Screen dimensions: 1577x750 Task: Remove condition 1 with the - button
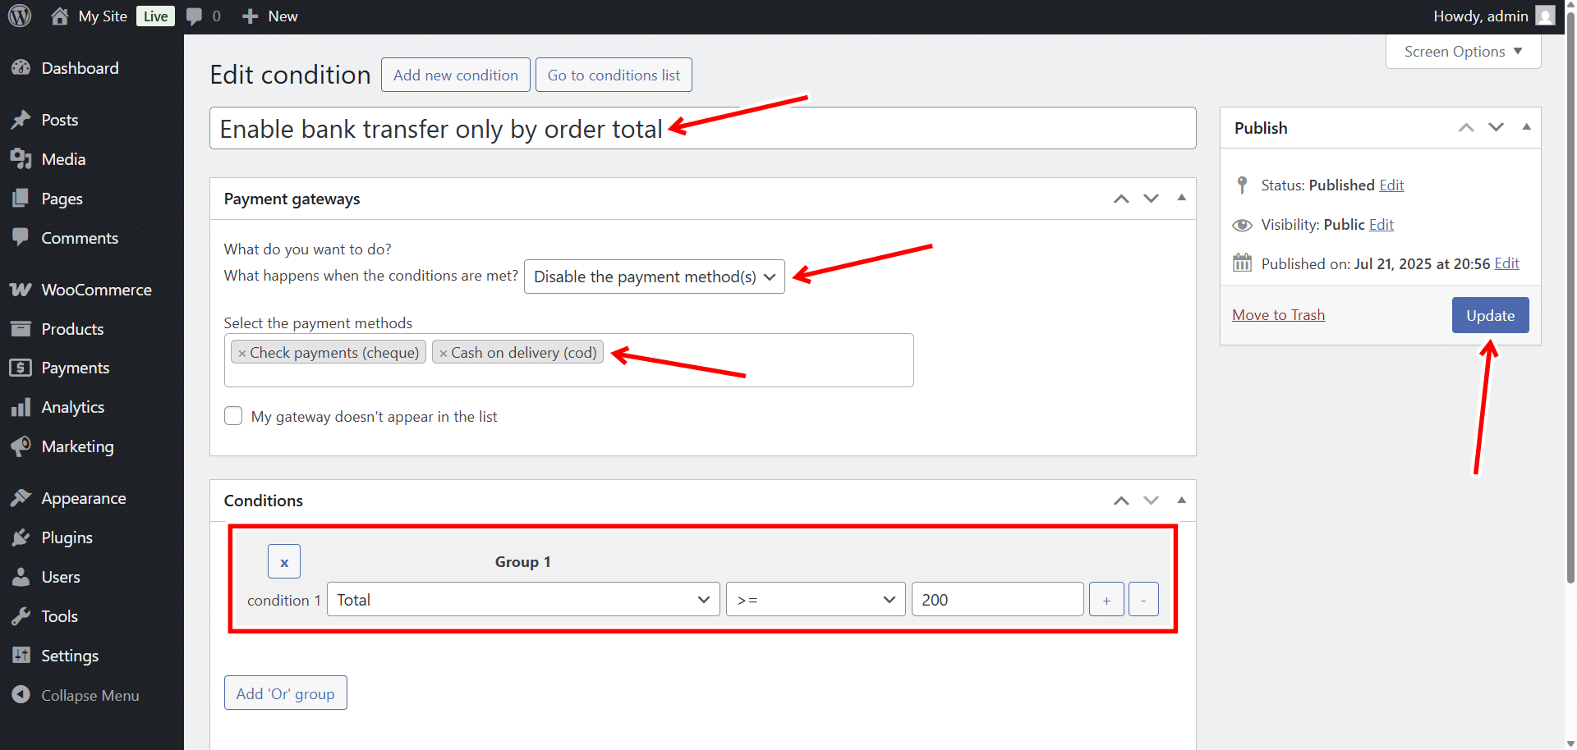coord(1143,600)
